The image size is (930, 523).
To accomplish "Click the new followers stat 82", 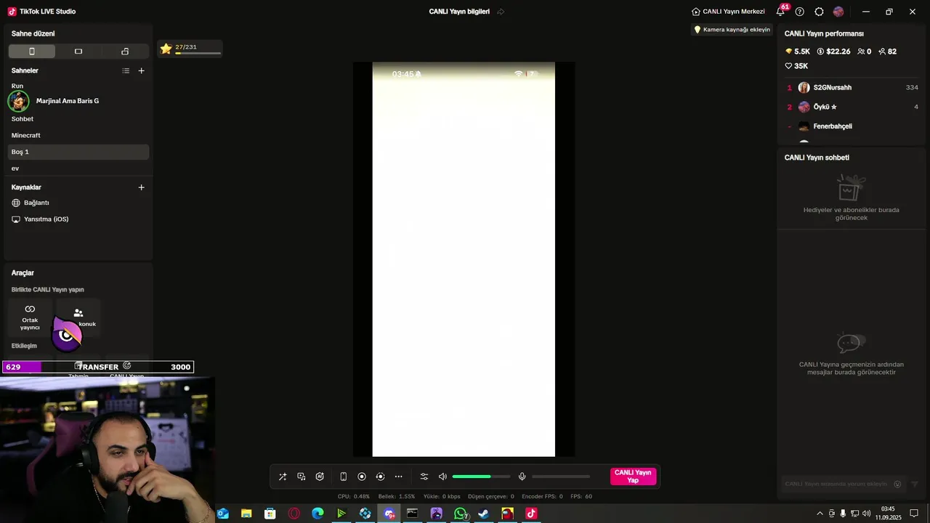I will point(887,52).
